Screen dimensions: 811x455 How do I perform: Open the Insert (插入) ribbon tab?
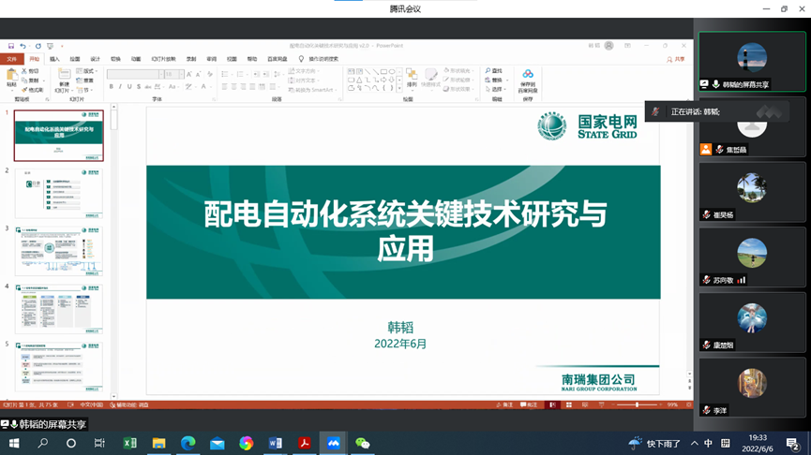pos(54,59)
